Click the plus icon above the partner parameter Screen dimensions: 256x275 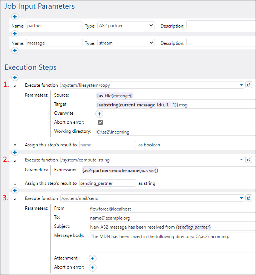(x=15, y=17)
